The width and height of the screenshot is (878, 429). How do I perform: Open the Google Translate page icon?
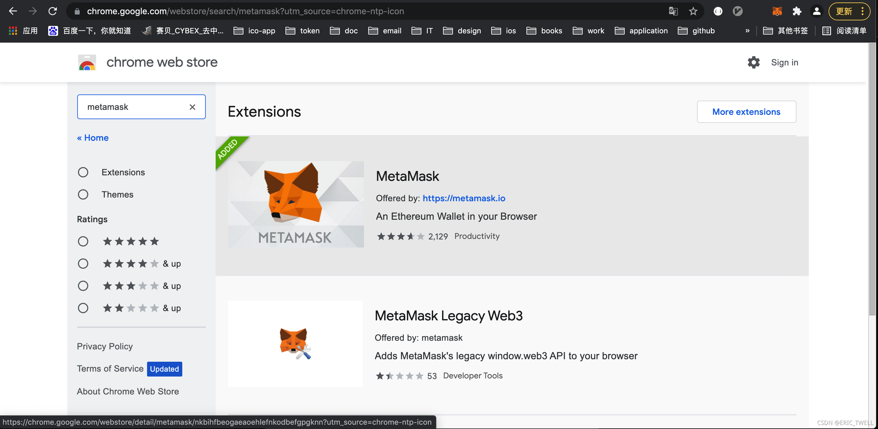pyautogui.click(x=673, y=11)
